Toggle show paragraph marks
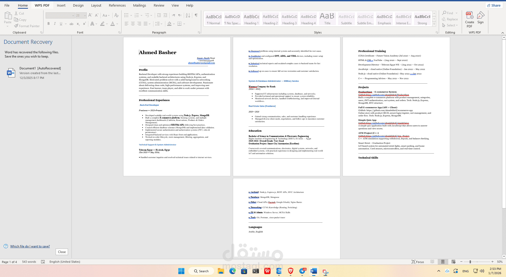The height and width of the screenshot is (277, 506). point(196,15)
